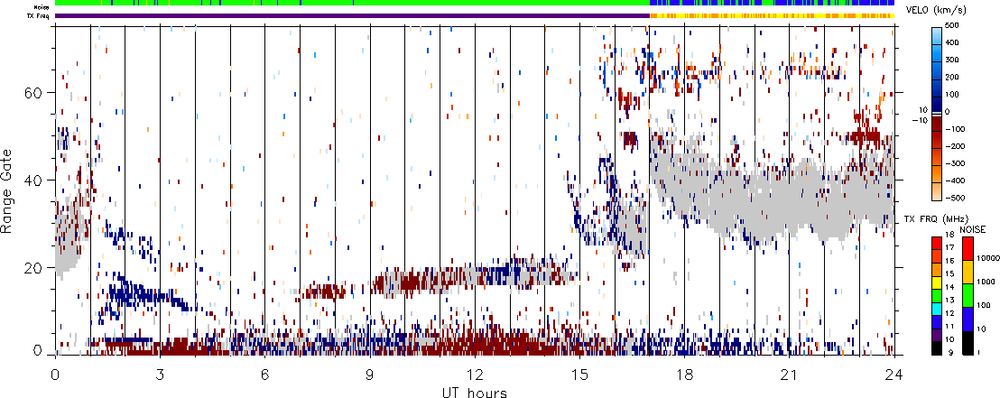The height and width of the screenshot is (398, 1000).
Task: Click the "6" UT hours tick label
Action: click(x=265, y=375)
